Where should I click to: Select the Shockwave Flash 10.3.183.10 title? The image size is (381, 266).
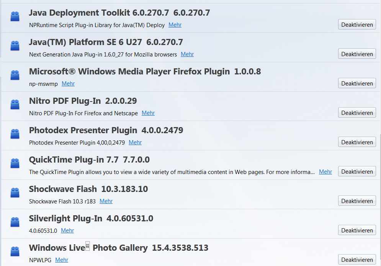point(88,189)
